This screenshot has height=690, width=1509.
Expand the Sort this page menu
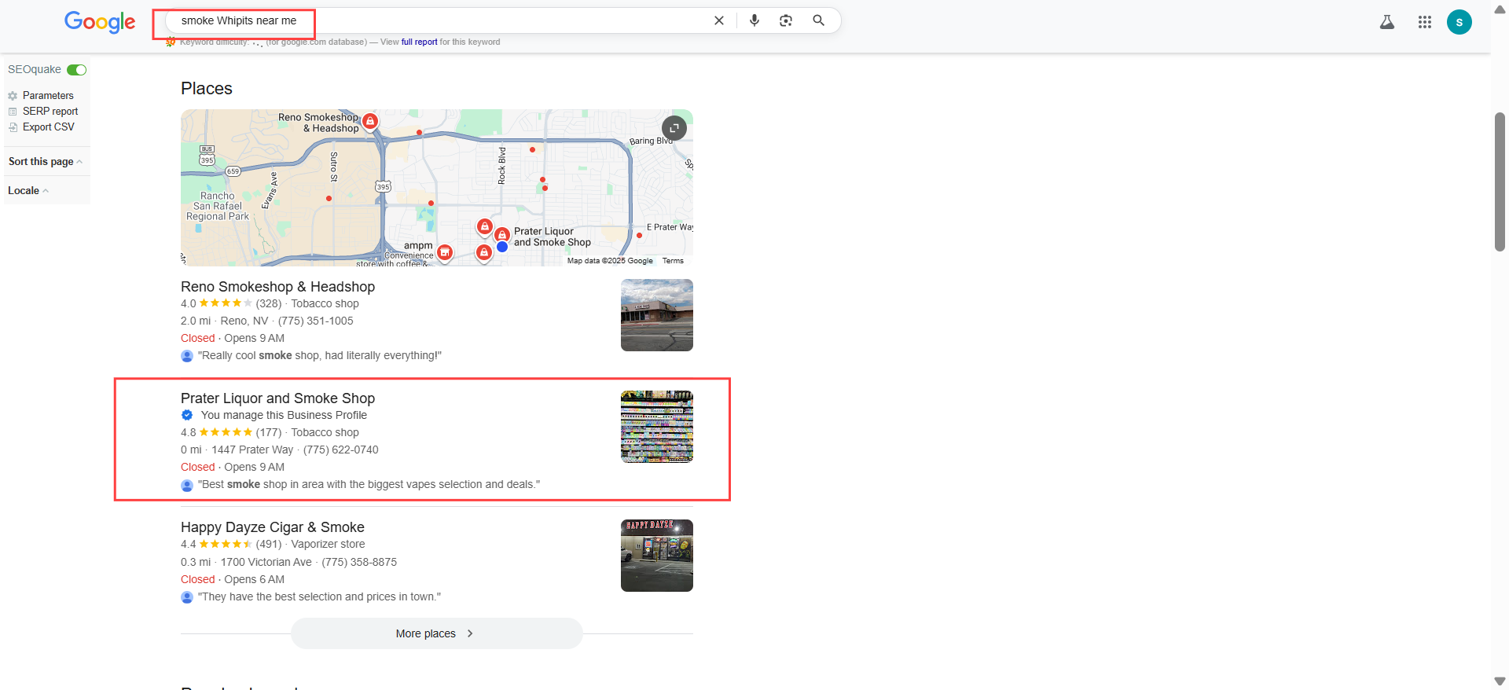[x=45, y=162]
